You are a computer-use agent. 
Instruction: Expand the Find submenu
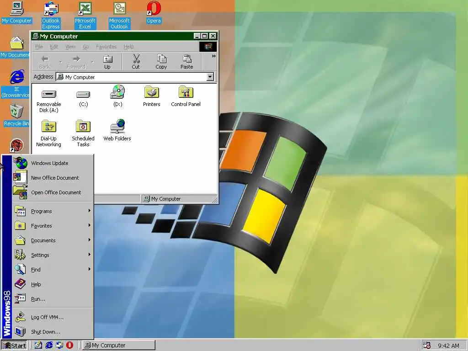53,270
